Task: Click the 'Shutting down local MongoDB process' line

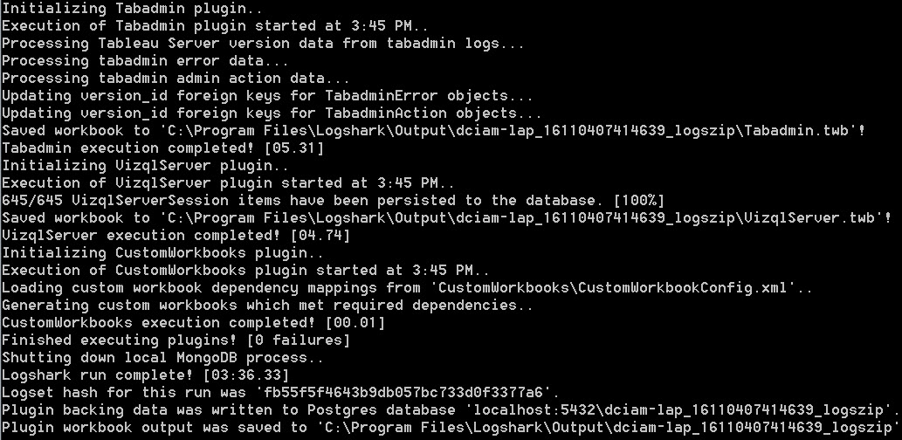Action: coord(162,357)
